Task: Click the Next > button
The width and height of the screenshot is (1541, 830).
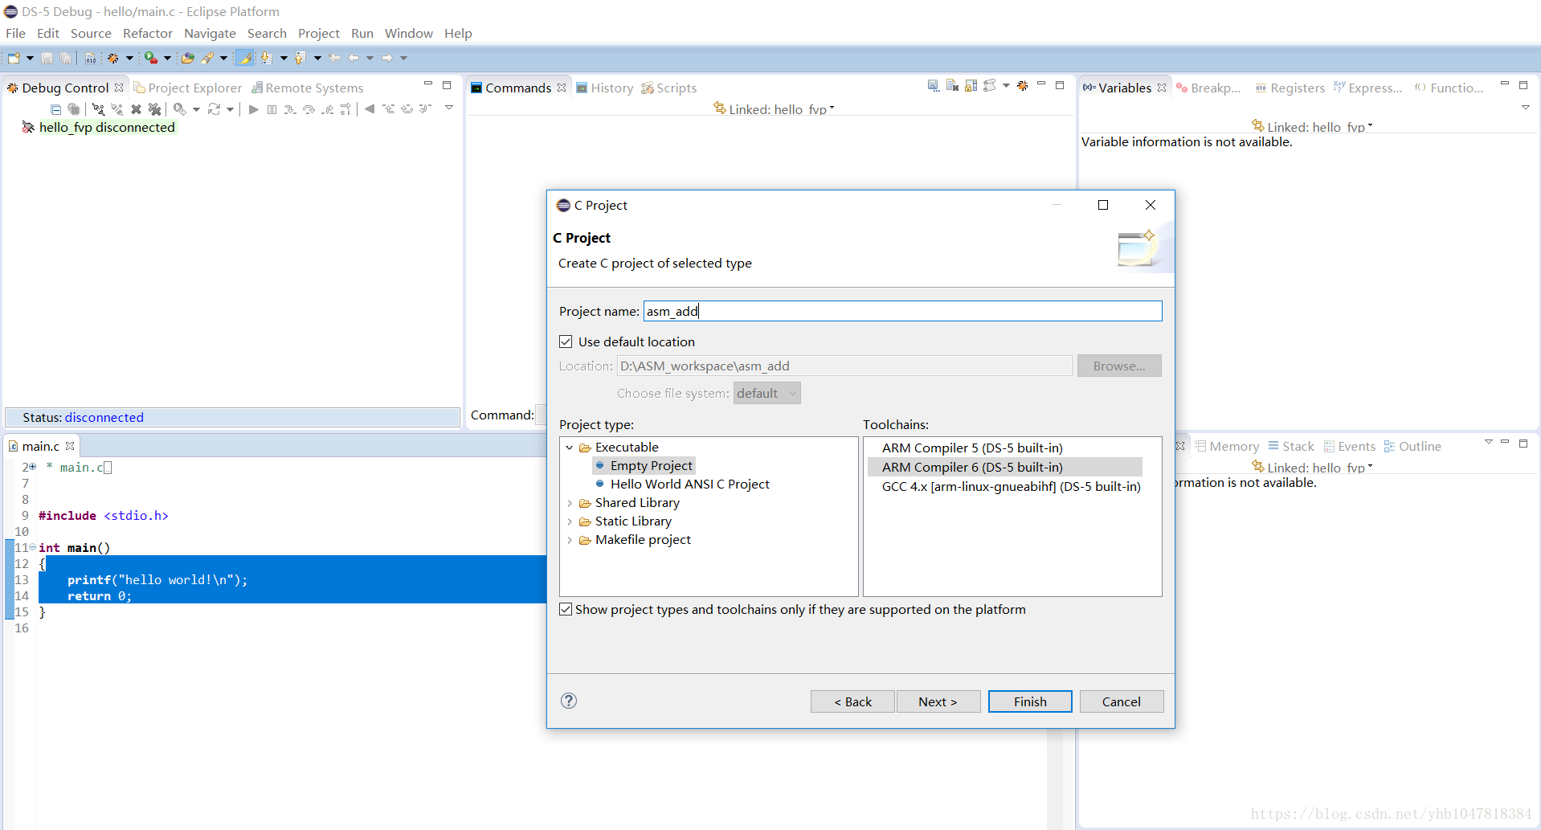Action: click(x=938, y=701)
